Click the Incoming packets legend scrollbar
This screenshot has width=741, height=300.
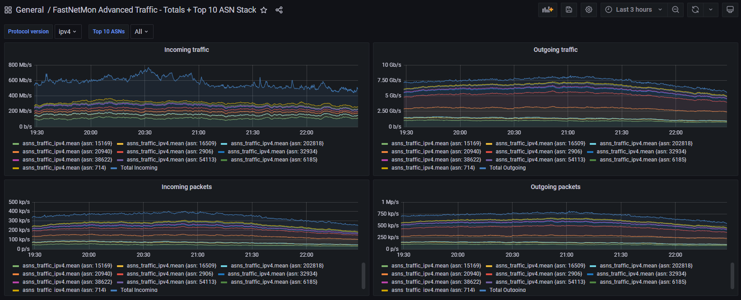coord(364,276)
